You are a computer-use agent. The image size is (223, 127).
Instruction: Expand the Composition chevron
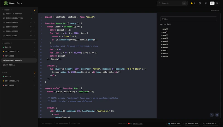34,31
